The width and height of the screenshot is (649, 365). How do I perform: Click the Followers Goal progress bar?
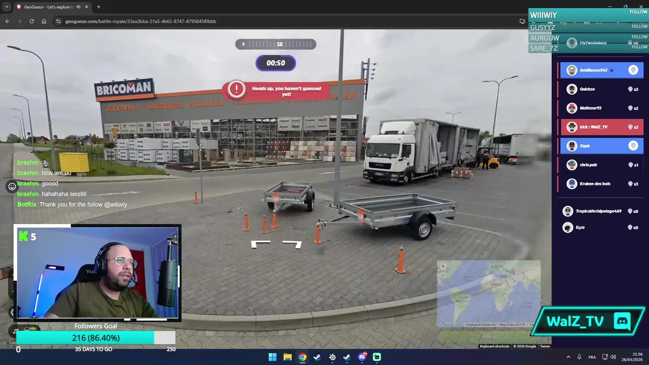click(x=96, y=338)
